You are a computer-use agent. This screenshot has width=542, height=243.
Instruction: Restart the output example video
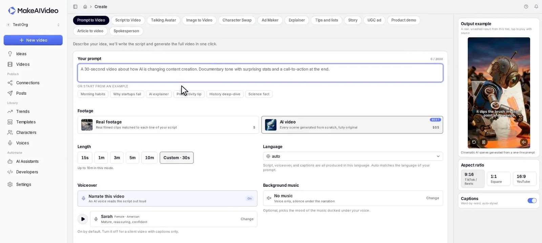474,142
